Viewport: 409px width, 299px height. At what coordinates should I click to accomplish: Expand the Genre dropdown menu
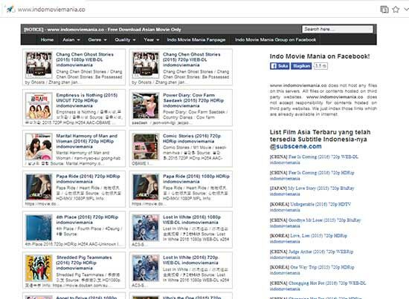click(x=97, y=40)
